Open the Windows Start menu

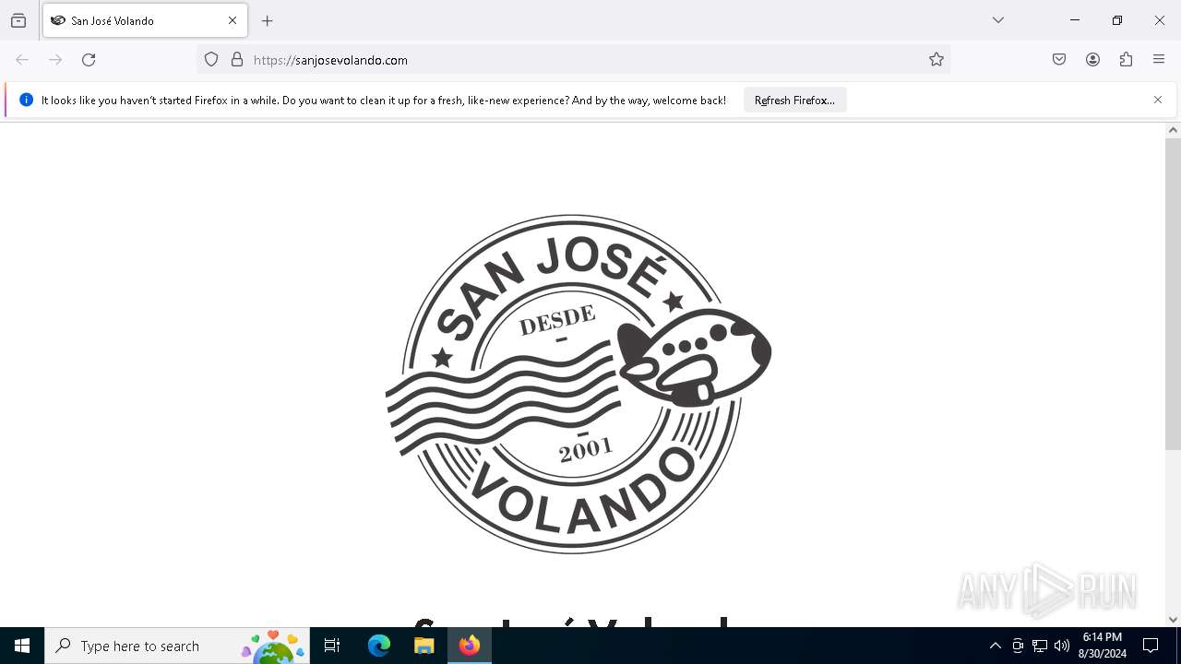pyautogui.click(x=22, y=646)
